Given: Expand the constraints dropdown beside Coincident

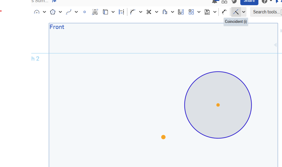Looking at the screenshot, I should [244, 12].
